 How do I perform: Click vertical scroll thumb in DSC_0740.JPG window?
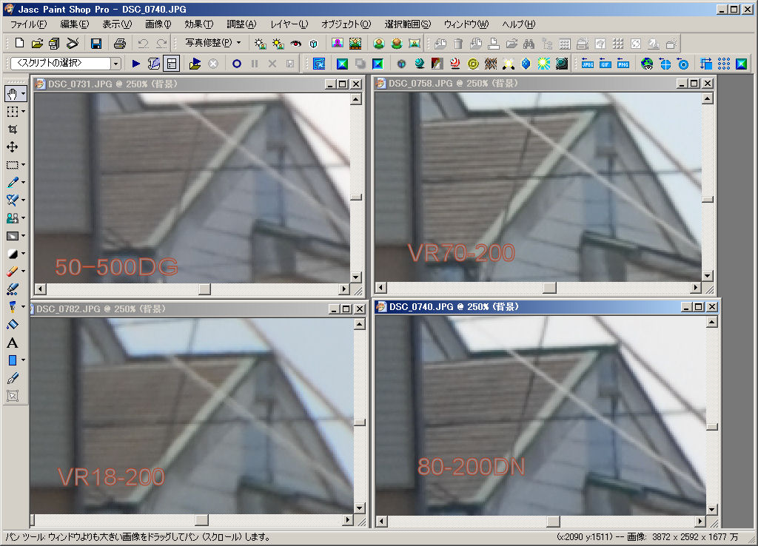tap(711, 427)
